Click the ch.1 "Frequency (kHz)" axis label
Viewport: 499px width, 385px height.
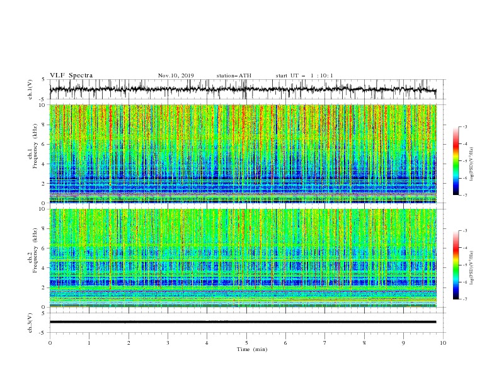click(x=35, y=146)
